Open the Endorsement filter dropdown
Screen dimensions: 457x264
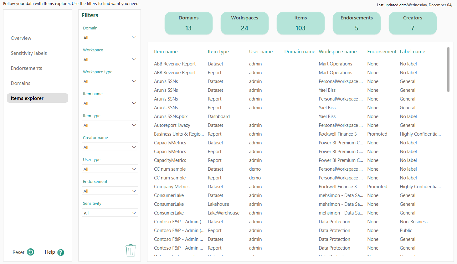tap(110, 191)
